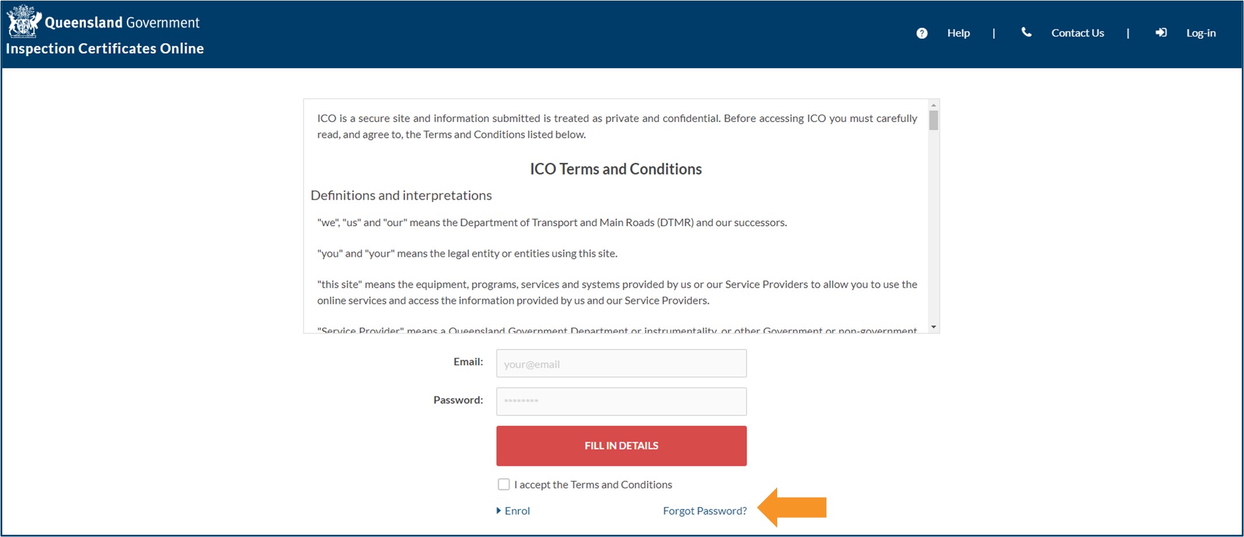This screenshot has height=537, width=1244.
Task: Select the Log-in header link
Action: [x=1201, y=33]
